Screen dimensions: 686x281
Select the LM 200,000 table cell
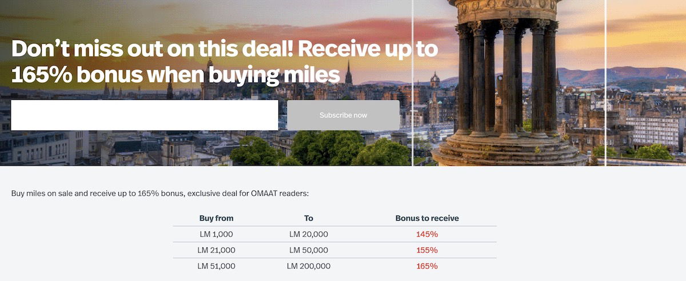(x=309, y=266)
